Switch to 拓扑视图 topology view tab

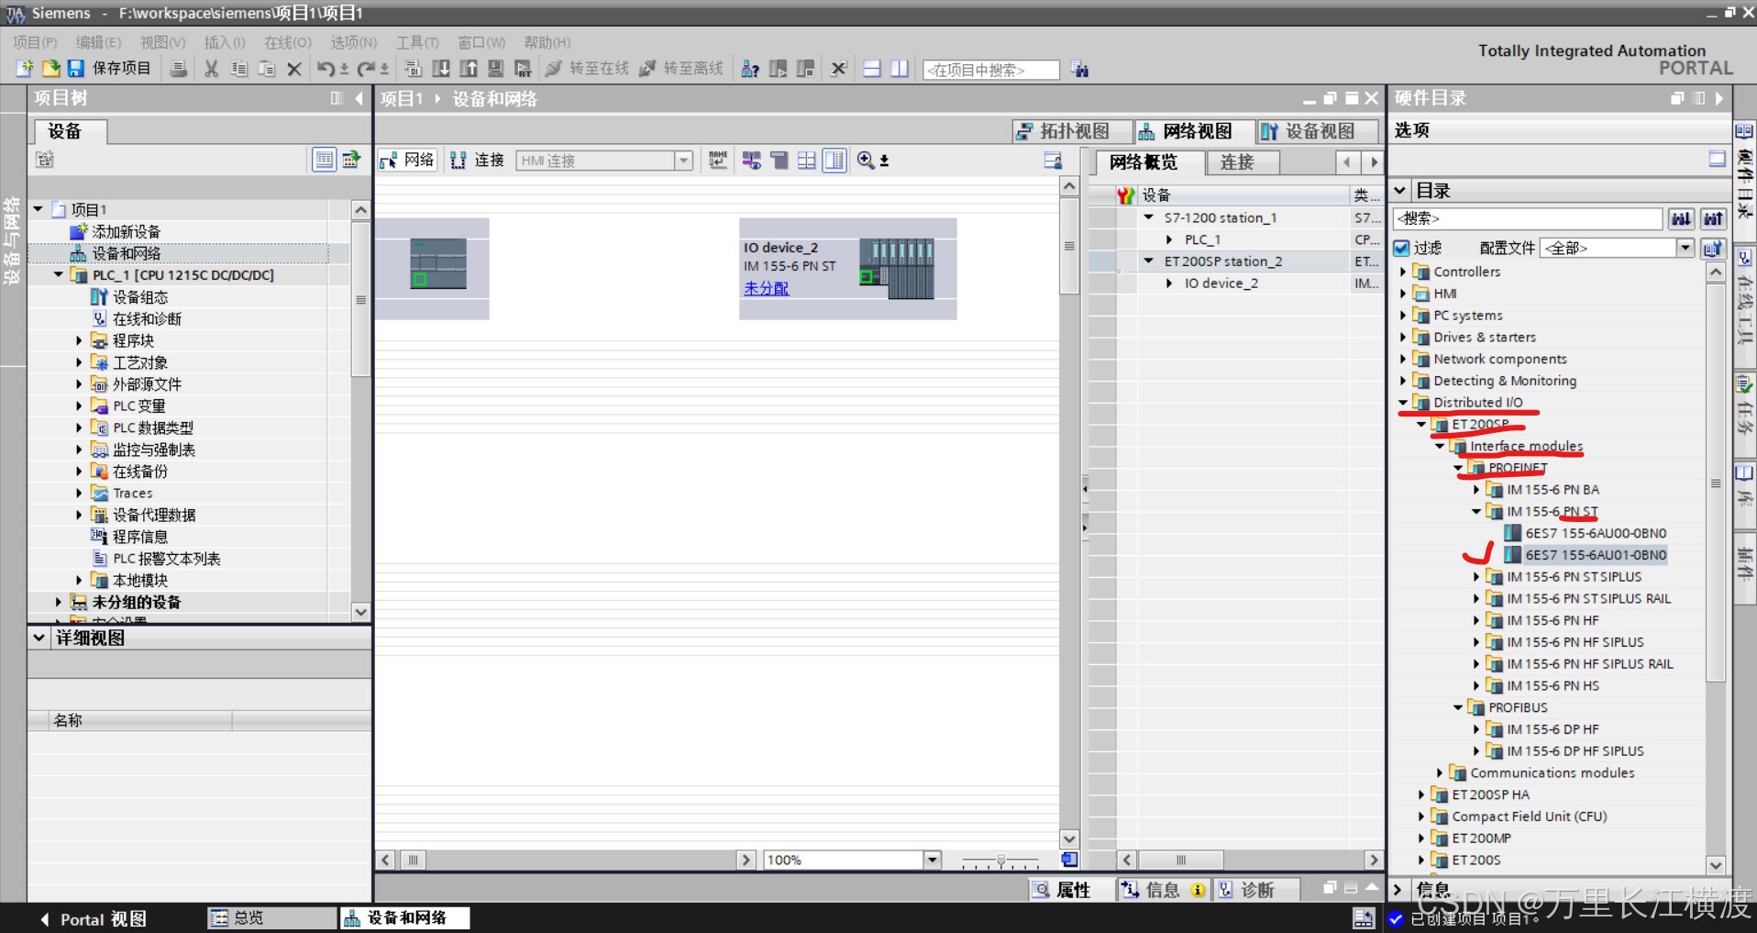click(1072, 131)
